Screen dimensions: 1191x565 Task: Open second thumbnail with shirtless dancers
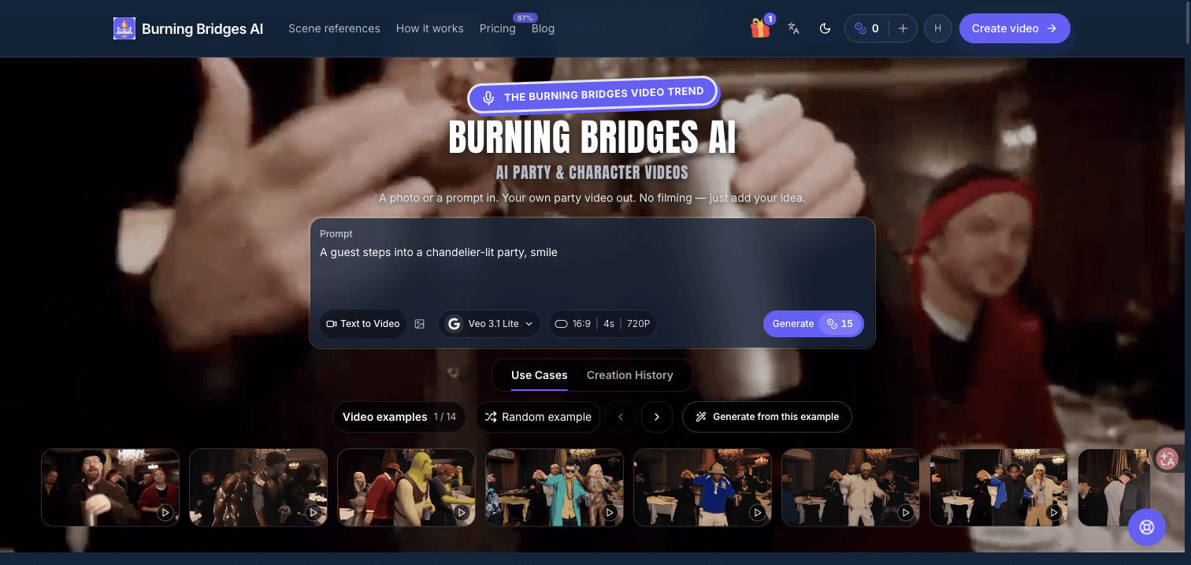(258, 487)
